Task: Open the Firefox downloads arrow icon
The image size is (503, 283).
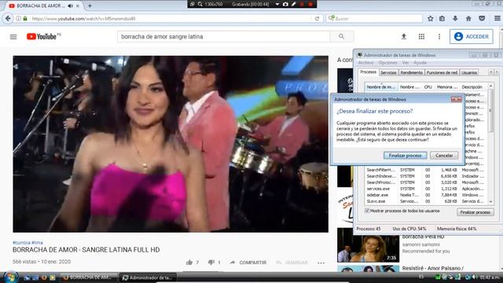Action: [455, 19]
